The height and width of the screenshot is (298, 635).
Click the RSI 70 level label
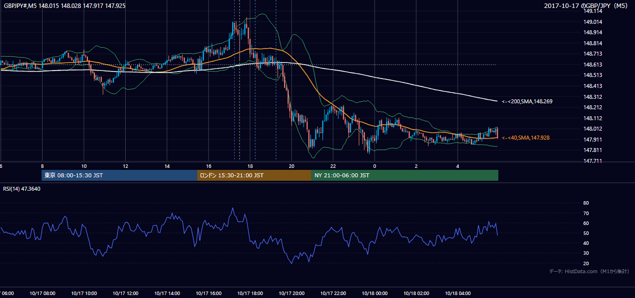pyautogui.click(x=586, y=213)
